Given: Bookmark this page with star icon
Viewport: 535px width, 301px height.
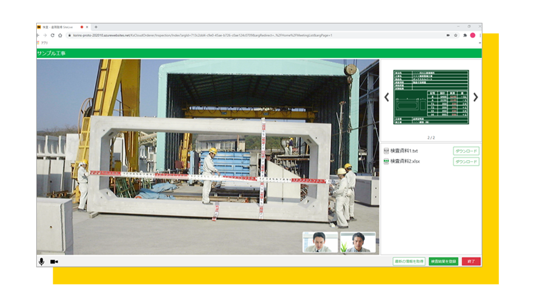Looking at the screenshot, I should (456, 35).
